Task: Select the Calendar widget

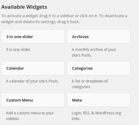Action: click(33, 68)
